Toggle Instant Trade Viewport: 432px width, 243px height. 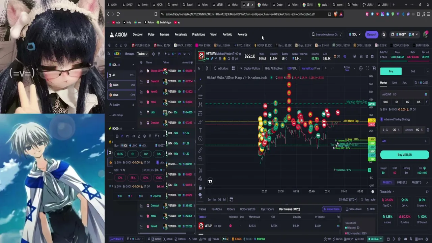tap(331, 209)
